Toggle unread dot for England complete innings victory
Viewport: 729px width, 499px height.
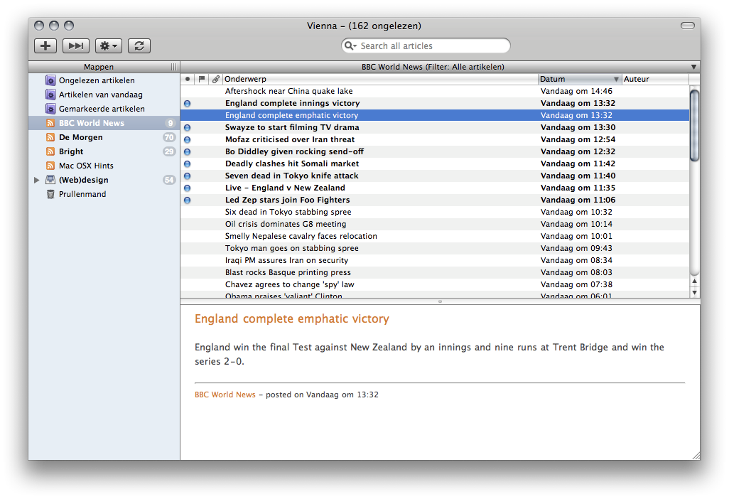188,103
